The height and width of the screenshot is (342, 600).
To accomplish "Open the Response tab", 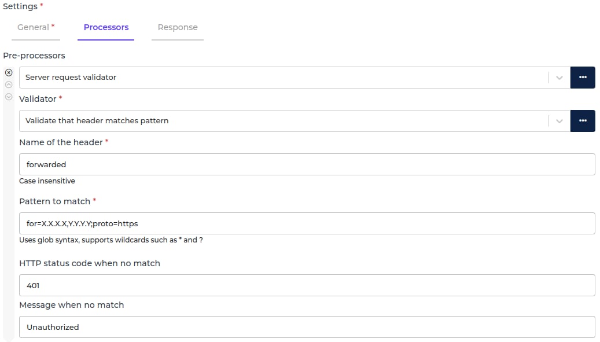I will click(178, 28).
